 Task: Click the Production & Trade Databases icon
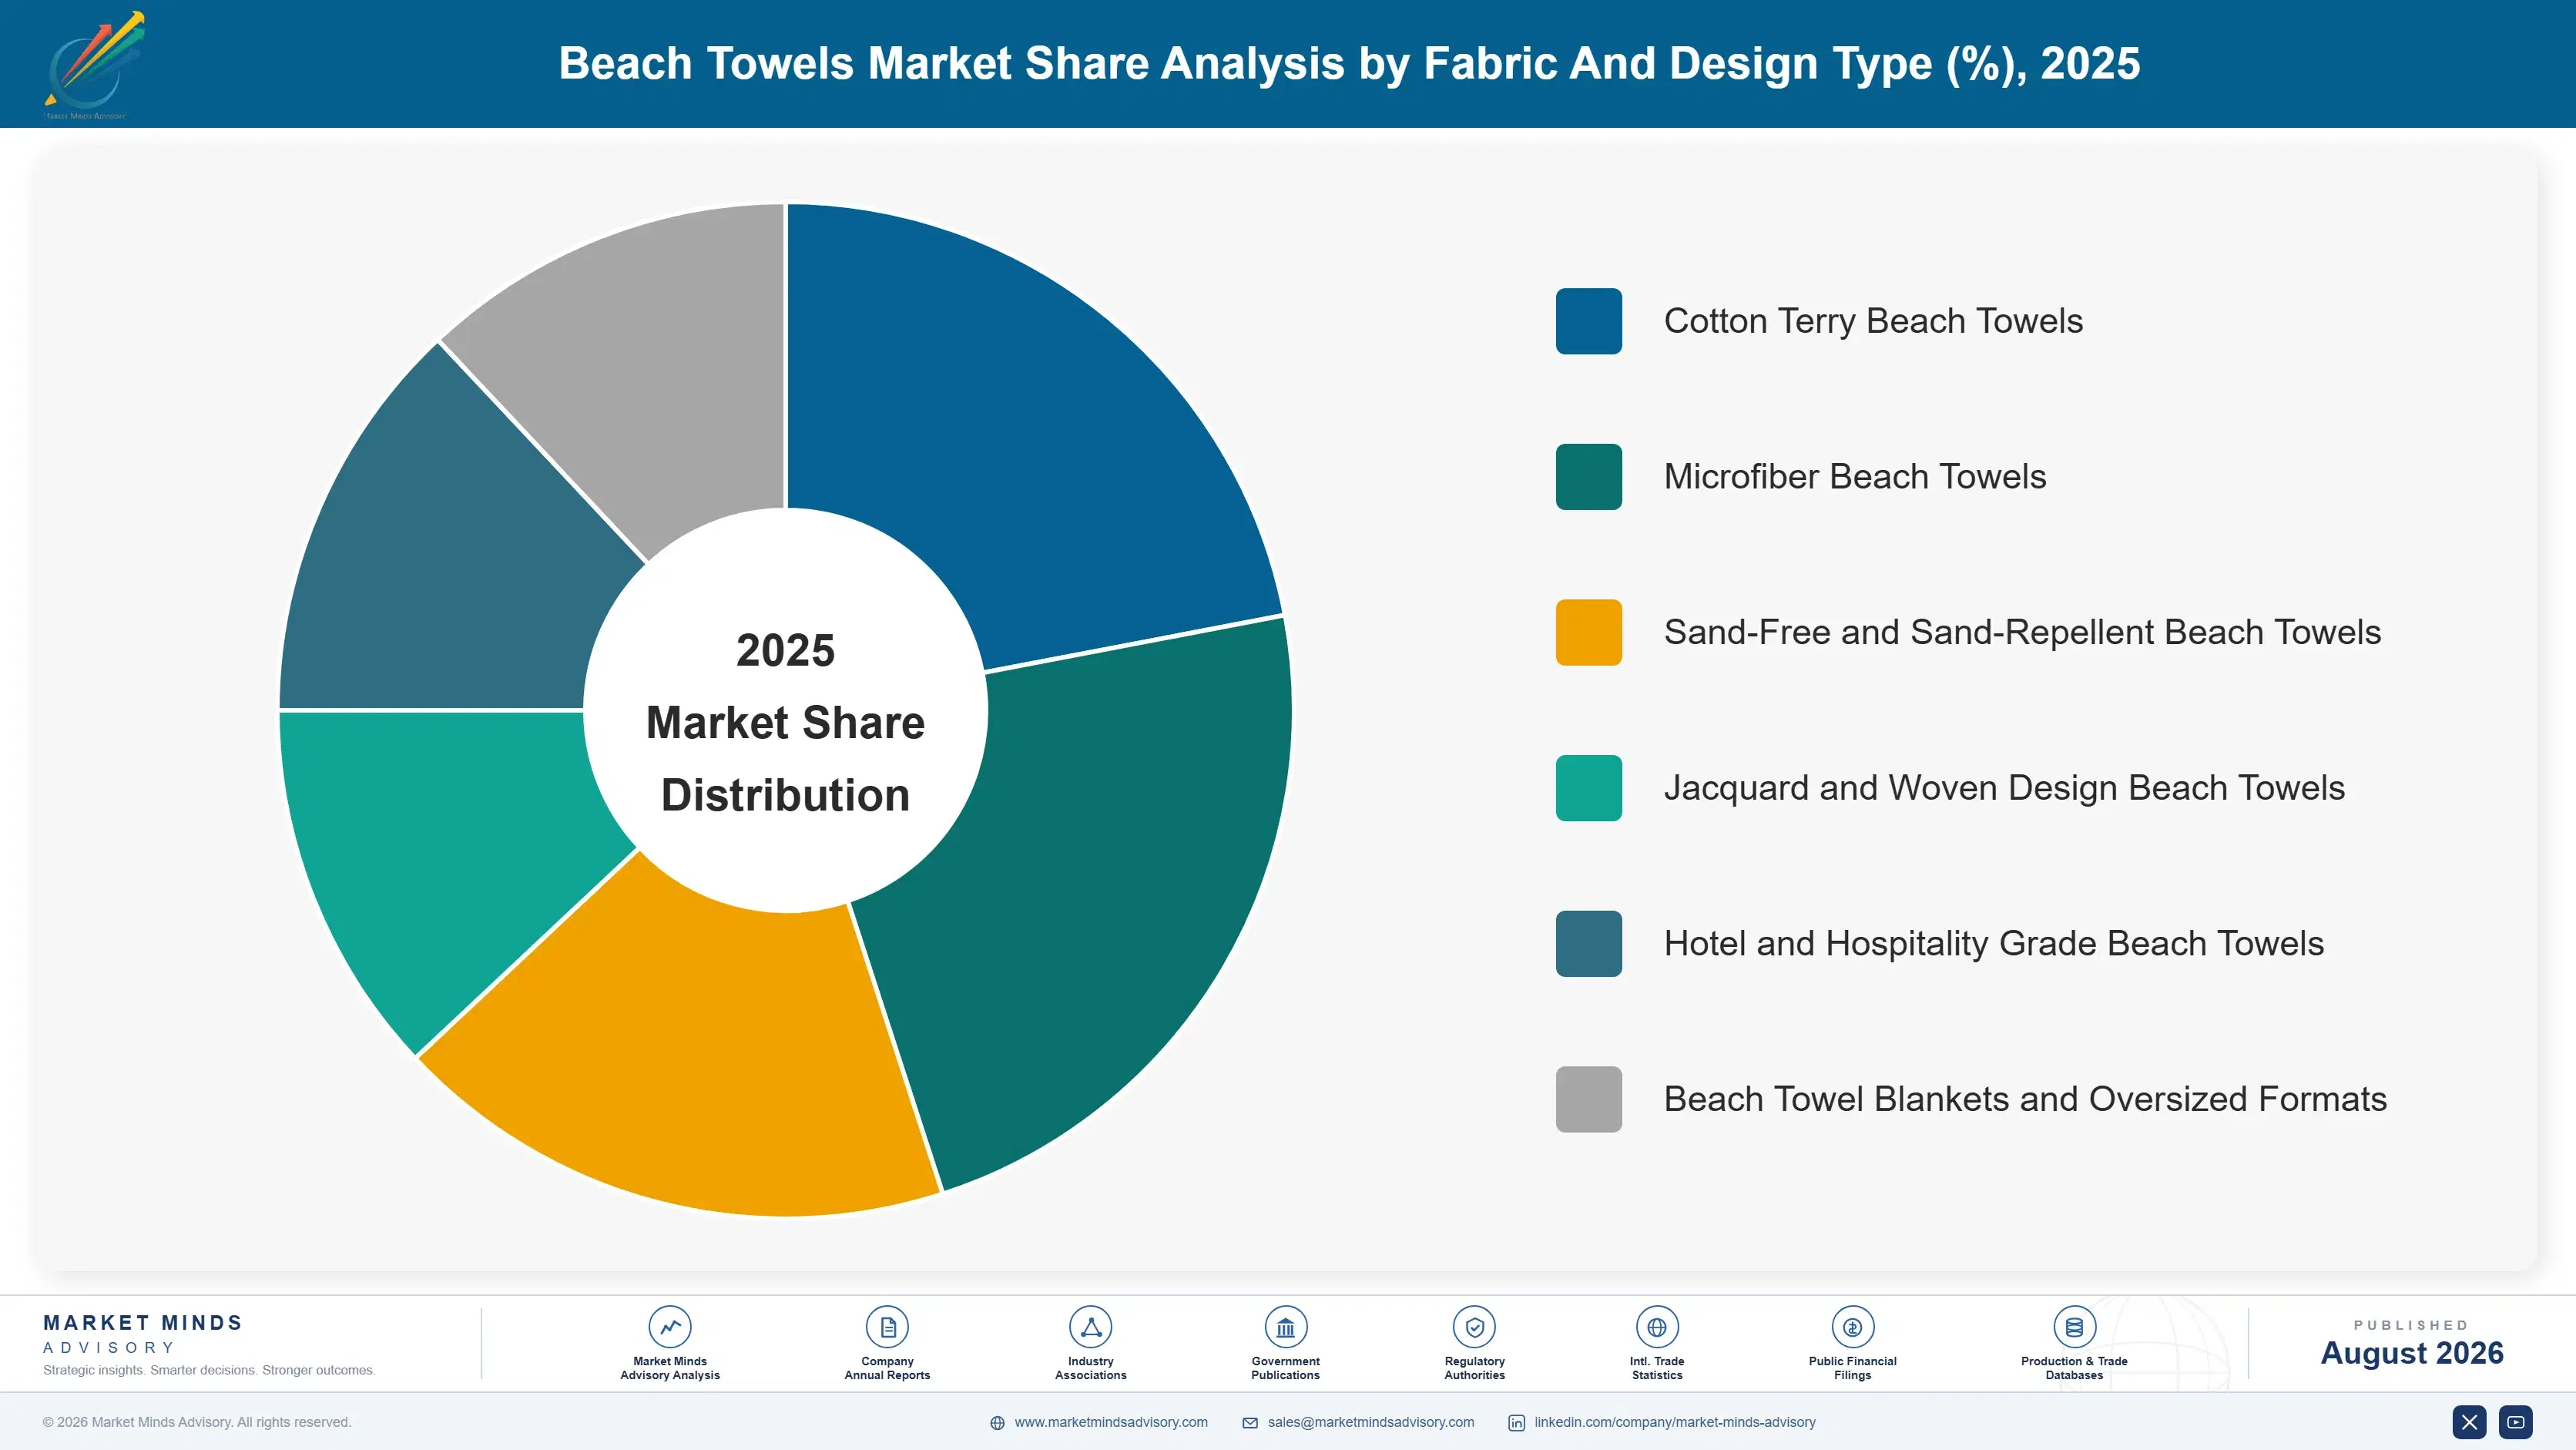[2074, 1327]
